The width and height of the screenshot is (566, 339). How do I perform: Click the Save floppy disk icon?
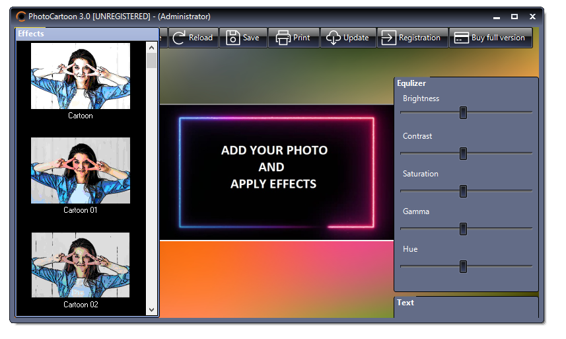(x=233, y=38)
